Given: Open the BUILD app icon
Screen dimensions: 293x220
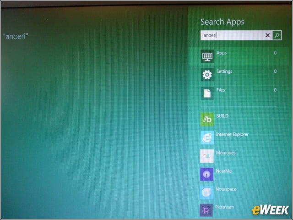Looking at the screenshot, I should pos(207,119).
